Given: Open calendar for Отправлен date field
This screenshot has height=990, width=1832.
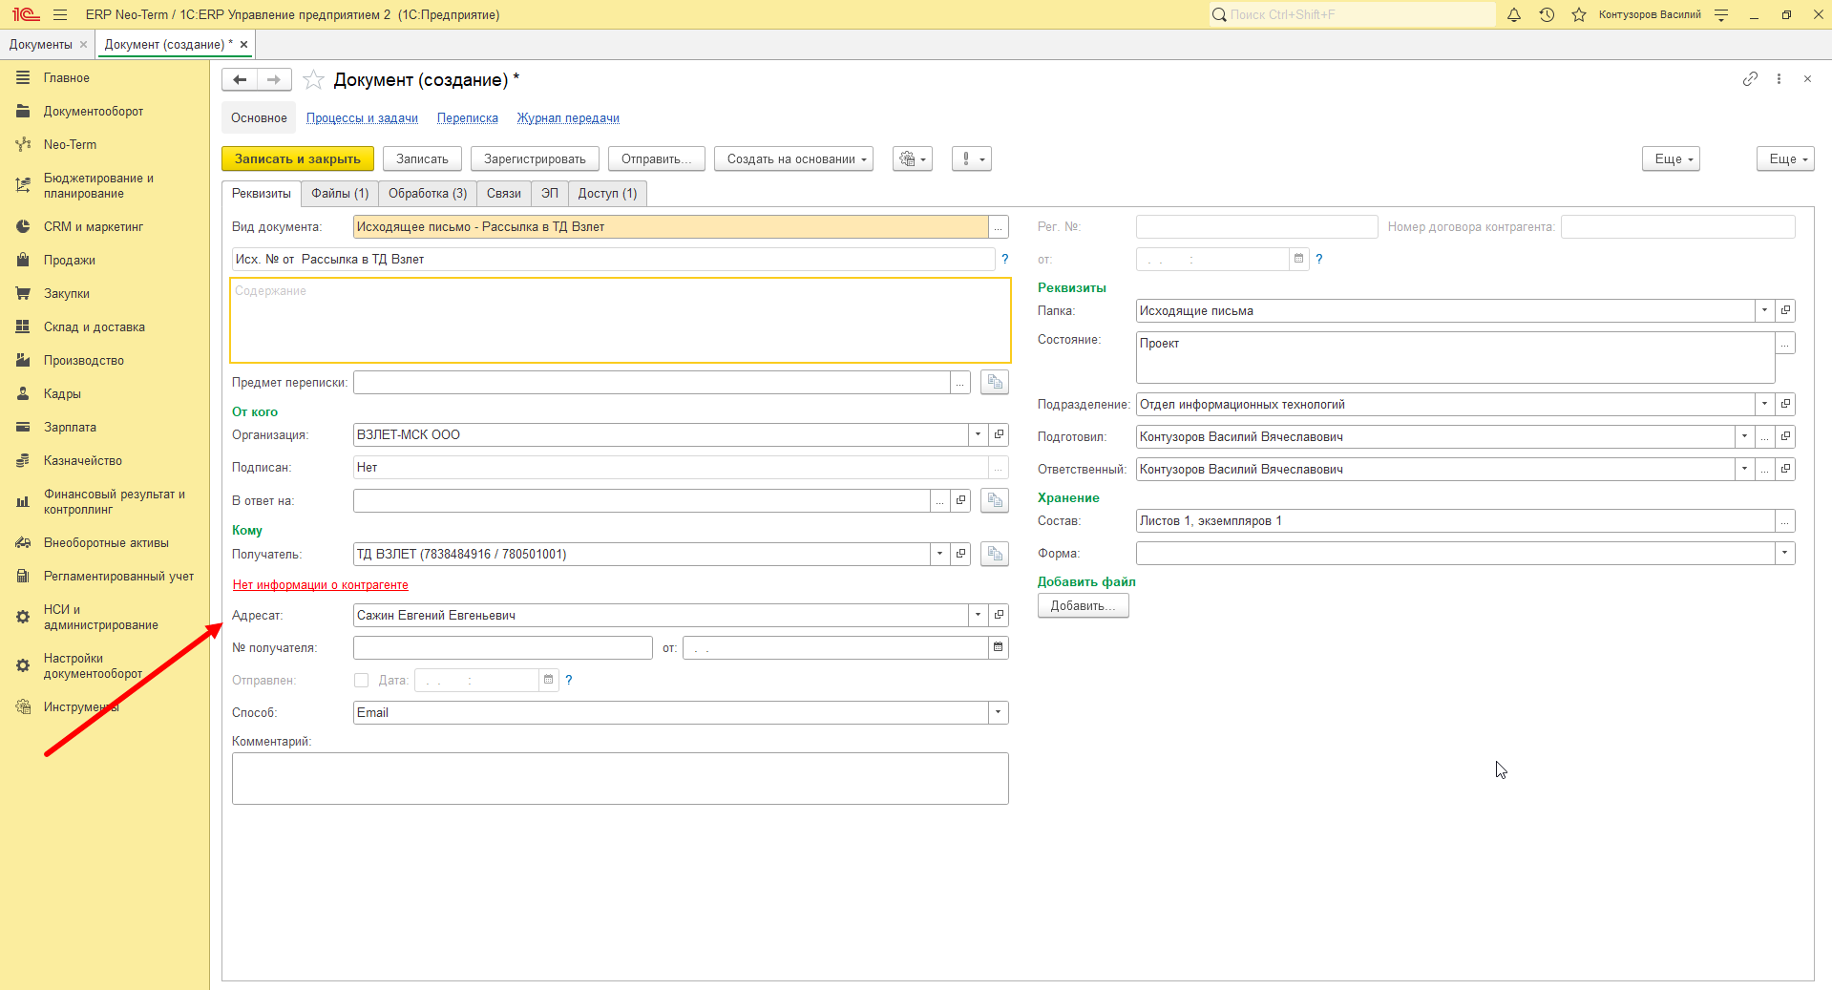Looking at the screenshot, I should [x=549, y=680].
